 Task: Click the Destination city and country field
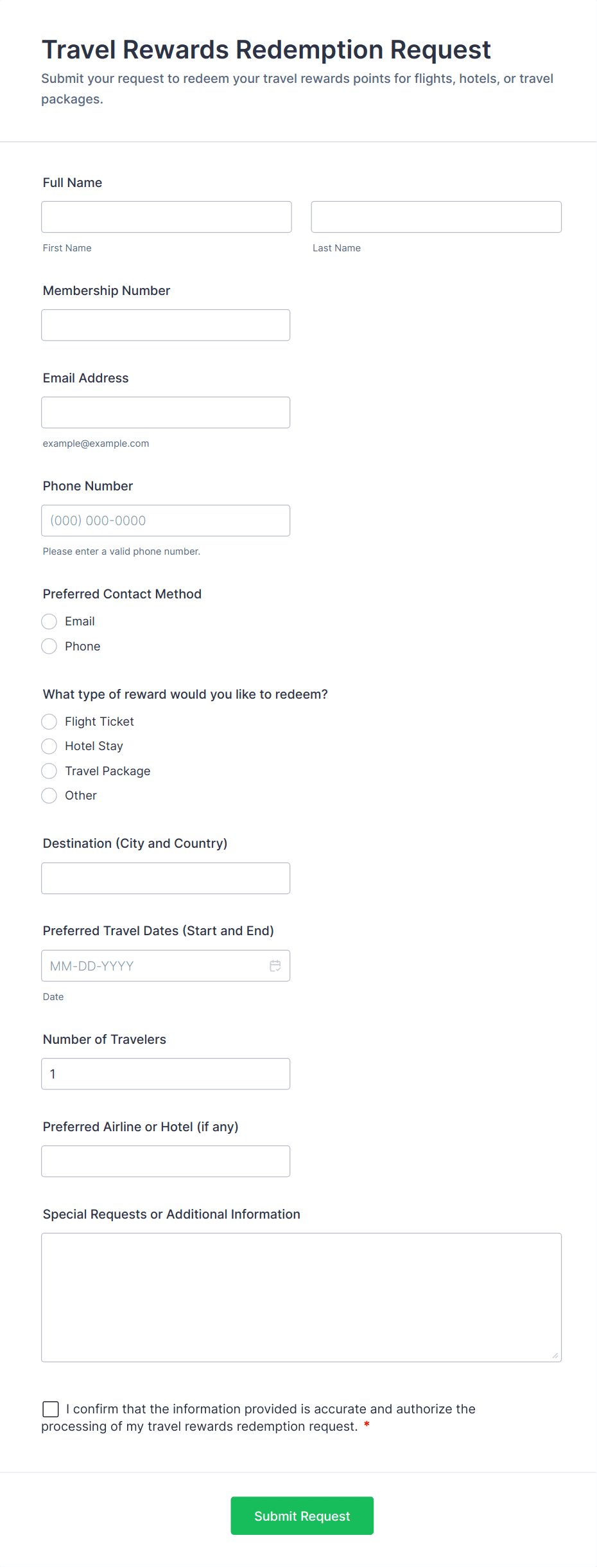click(x=166, y=878)
